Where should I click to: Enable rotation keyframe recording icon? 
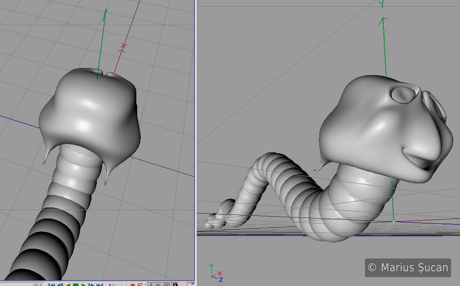(x=167, y=285)
